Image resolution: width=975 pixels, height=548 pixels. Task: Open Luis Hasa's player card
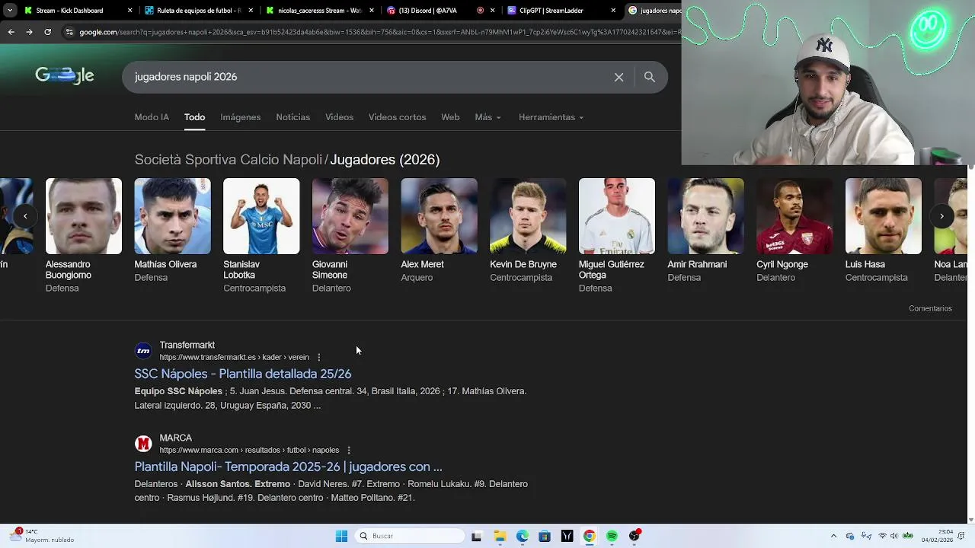884,231
